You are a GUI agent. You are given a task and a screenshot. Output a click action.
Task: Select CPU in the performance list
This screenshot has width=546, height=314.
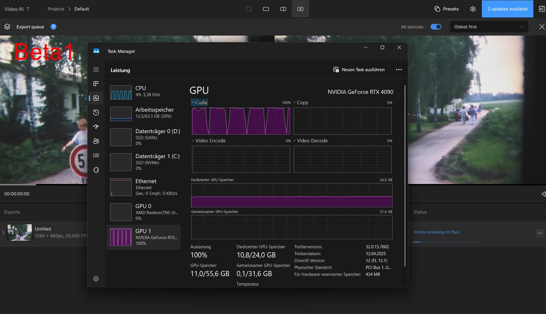(143, 92)
